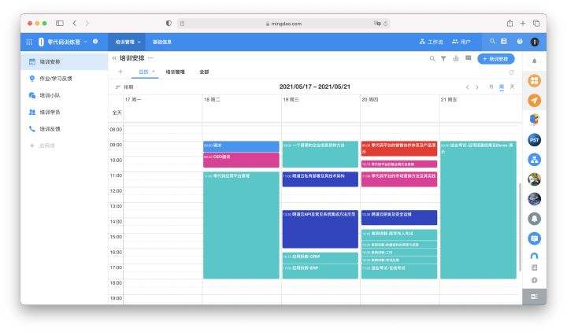The image size is (567, 332).
Task: Select 培训学员 in the left sidebar
Action: click(x=65, y=112)
